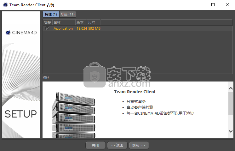
Task: Switch to the 特性 (1) tab
Action: coord(51,14)
